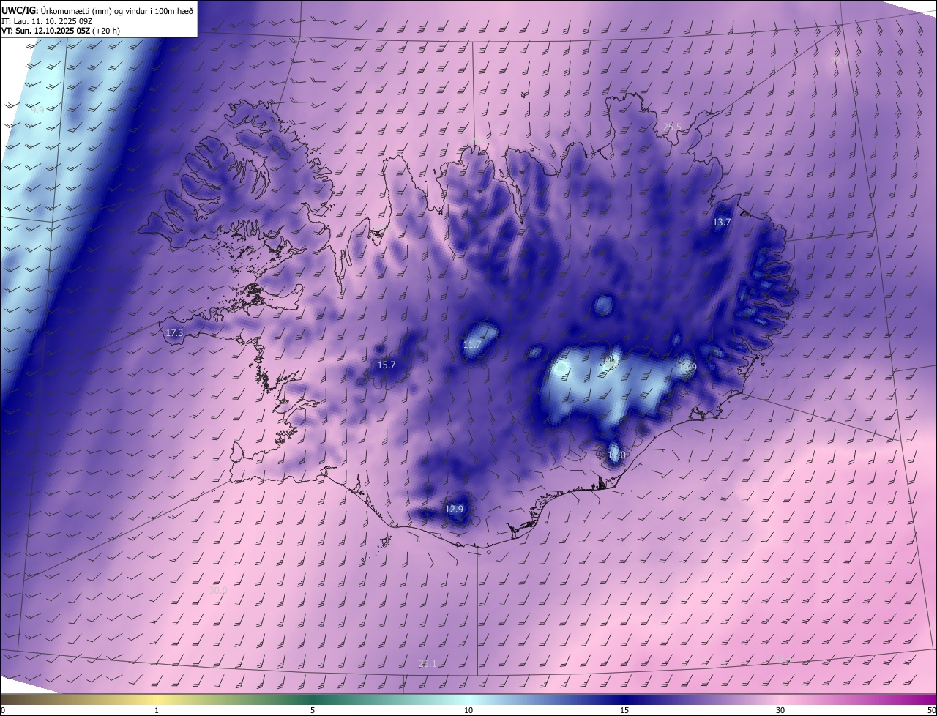Click the 13.7 value label on the map
The image size is (937, 716).
tap(722, 222)
